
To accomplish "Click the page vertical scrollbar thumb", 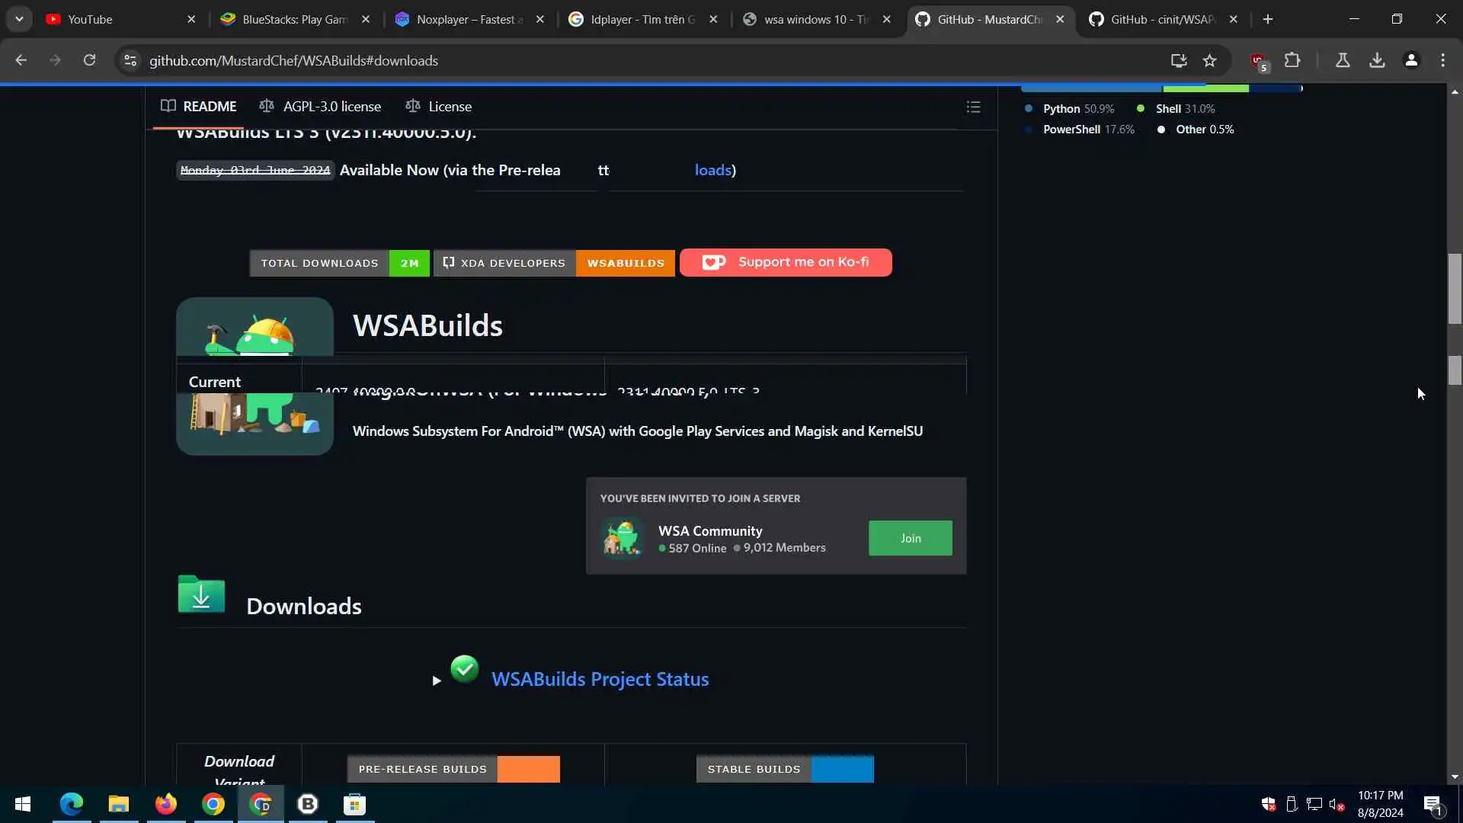I will coord(1455,290).
